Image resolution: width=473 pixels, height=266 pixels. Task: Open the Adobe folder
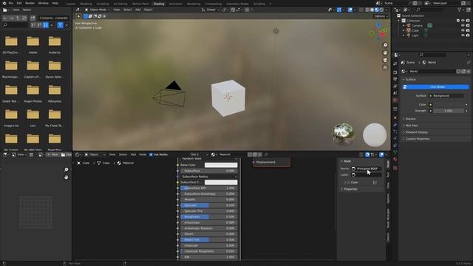(33, 44)
